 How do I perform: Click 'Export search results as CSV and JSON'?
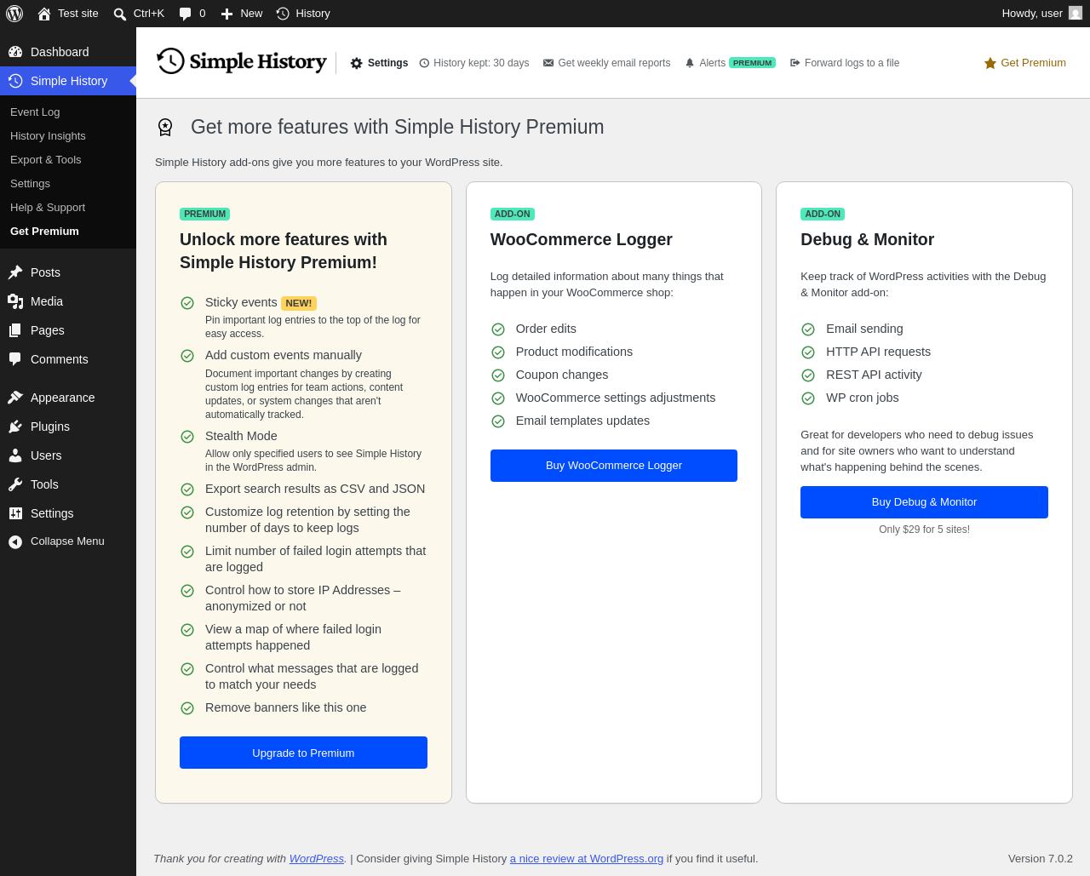pyautogui.click(x=315, y=489)
